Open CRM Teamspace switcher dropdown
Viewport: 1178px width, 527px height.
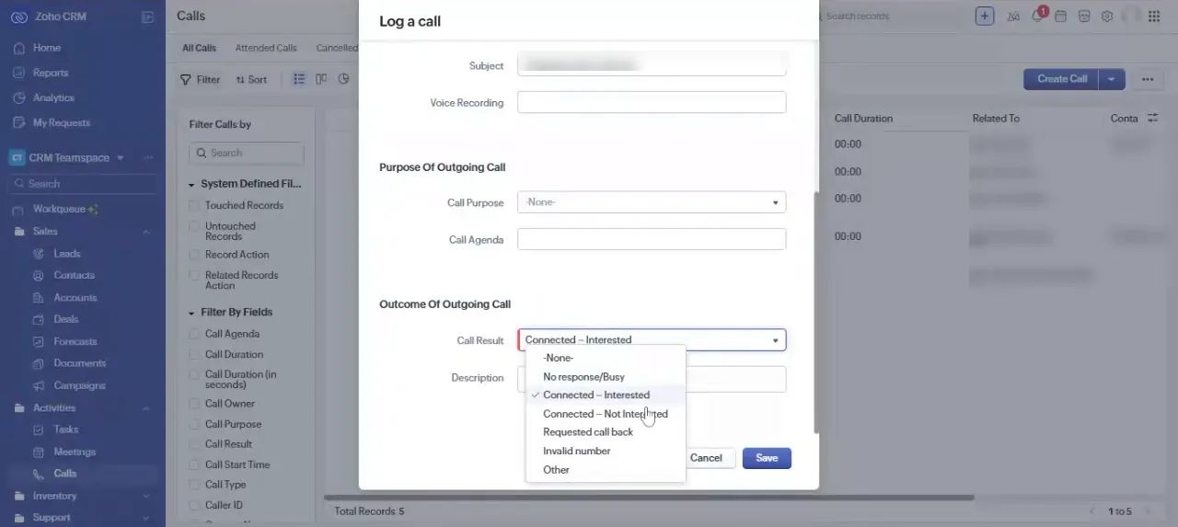click(x=120, y=158)
